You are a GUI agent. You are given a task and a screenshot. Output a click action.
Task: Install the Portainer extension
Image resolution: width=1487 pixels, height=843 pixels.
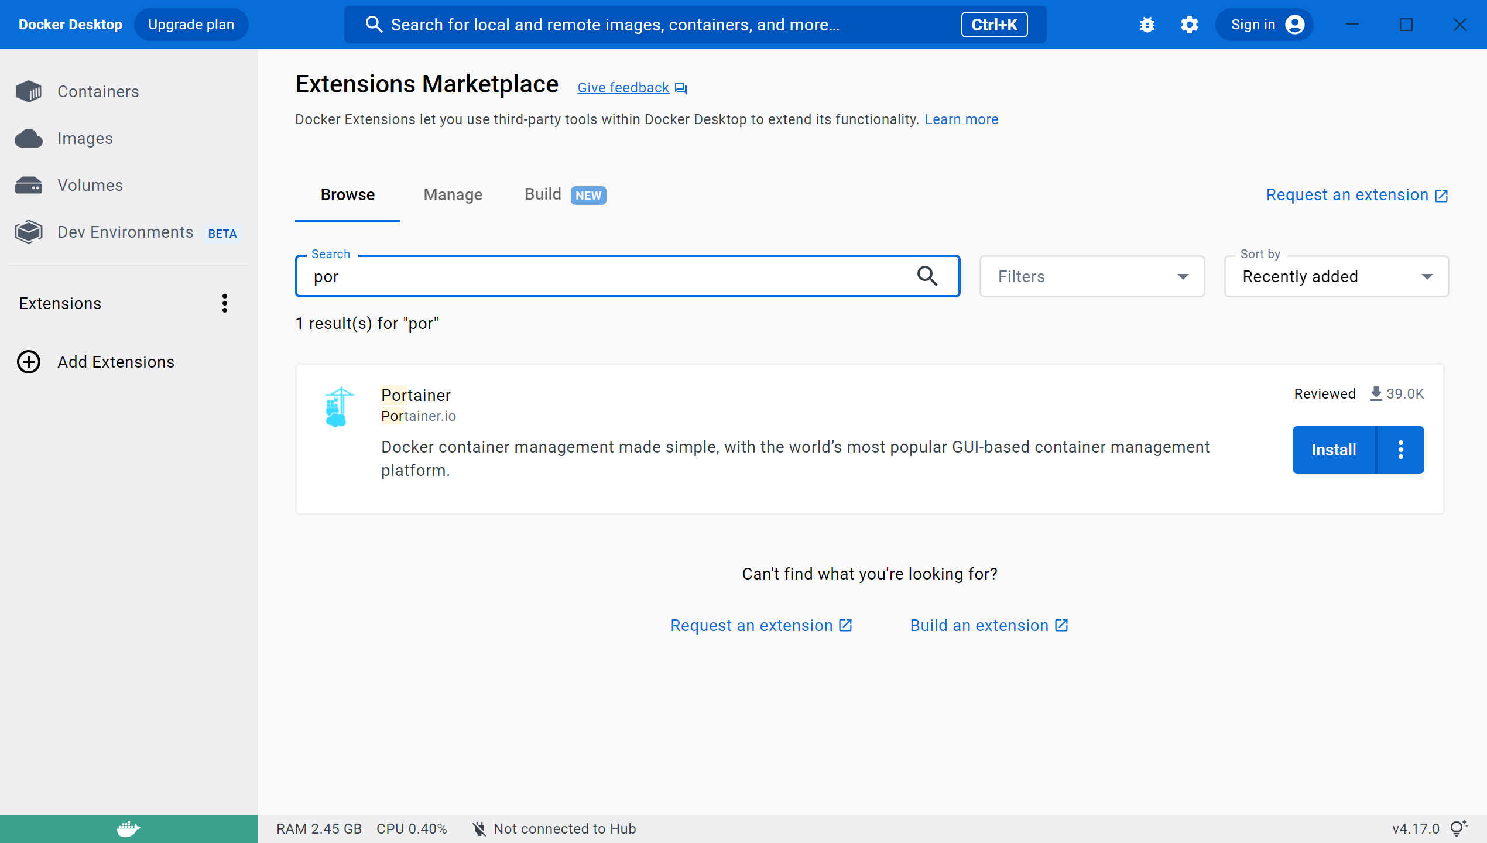[x=1333, y=450]
